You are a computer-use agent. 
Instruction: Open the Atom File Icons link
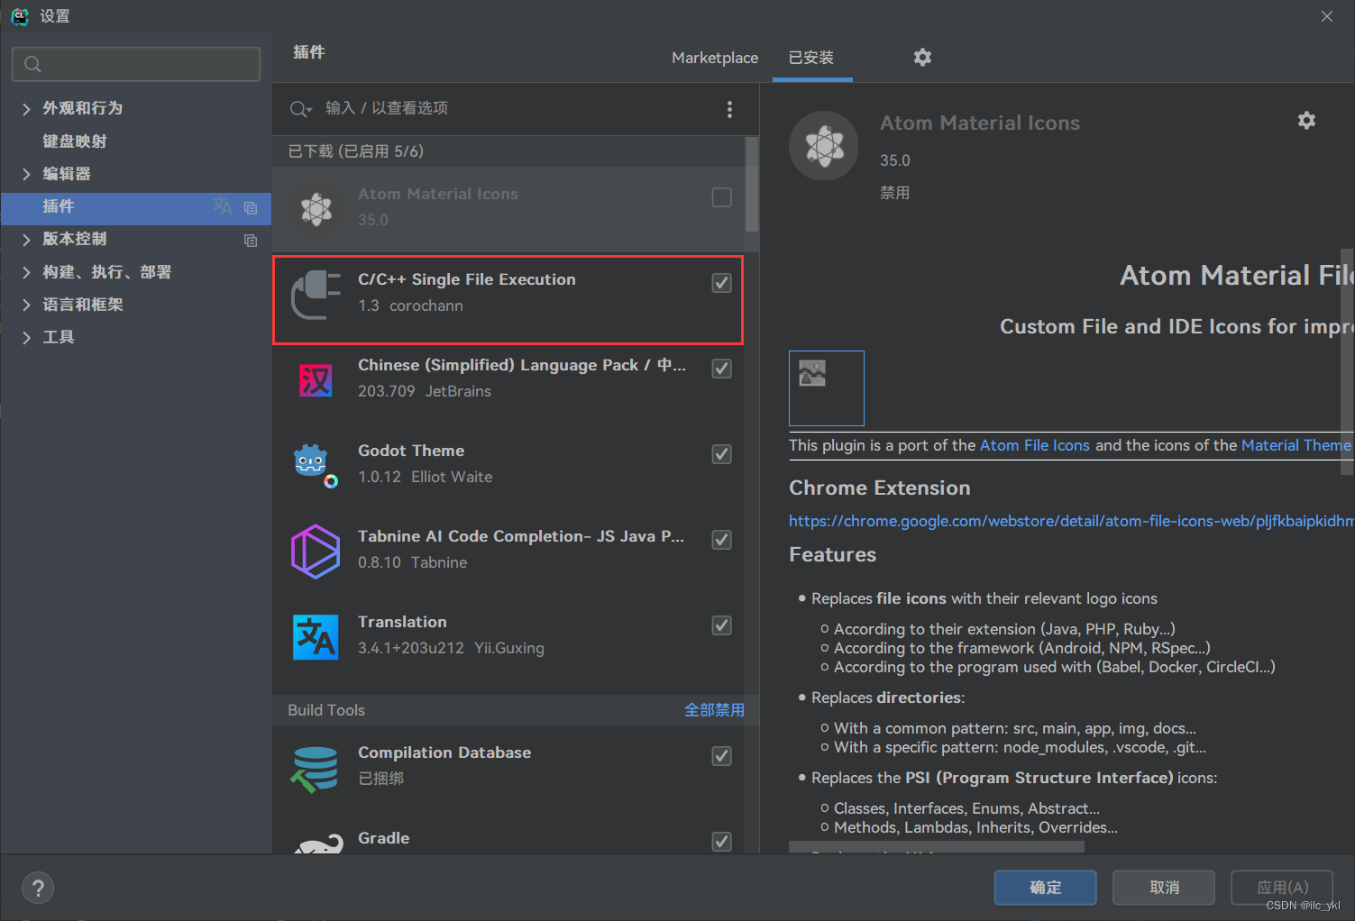1035,445
